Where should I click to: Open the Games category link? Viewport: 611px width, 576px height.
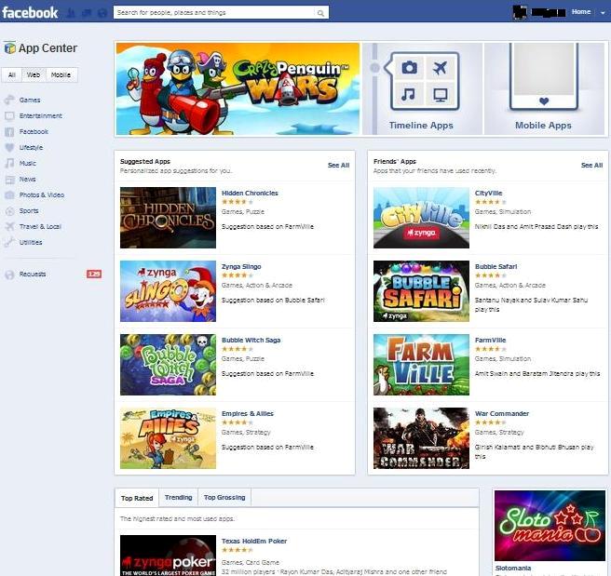pos(30,100)
